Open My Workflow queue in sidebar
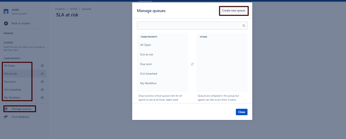Image resolution: width=346 pixels, height=139 pixels. tap(24, 98)
